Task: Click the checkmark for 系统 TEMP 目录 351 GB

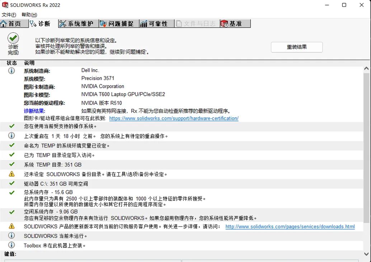Action: 11,164
